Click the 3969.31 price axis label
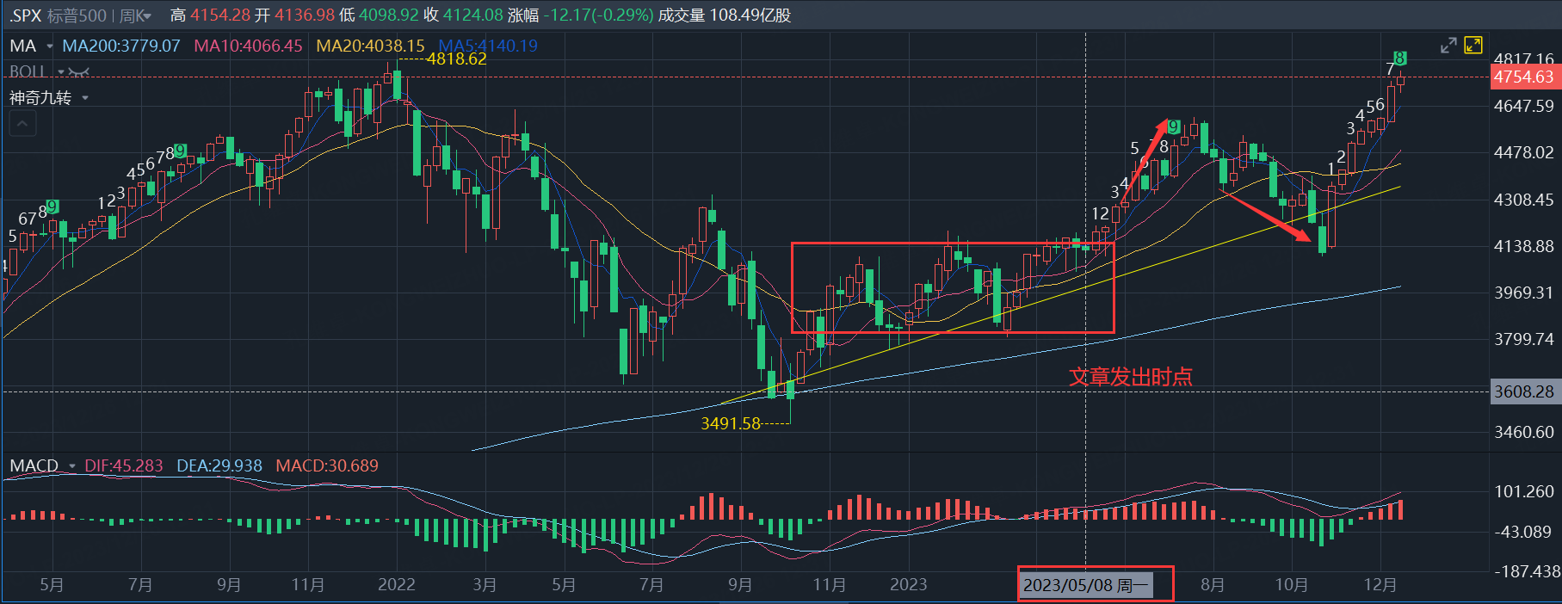 1524,293
